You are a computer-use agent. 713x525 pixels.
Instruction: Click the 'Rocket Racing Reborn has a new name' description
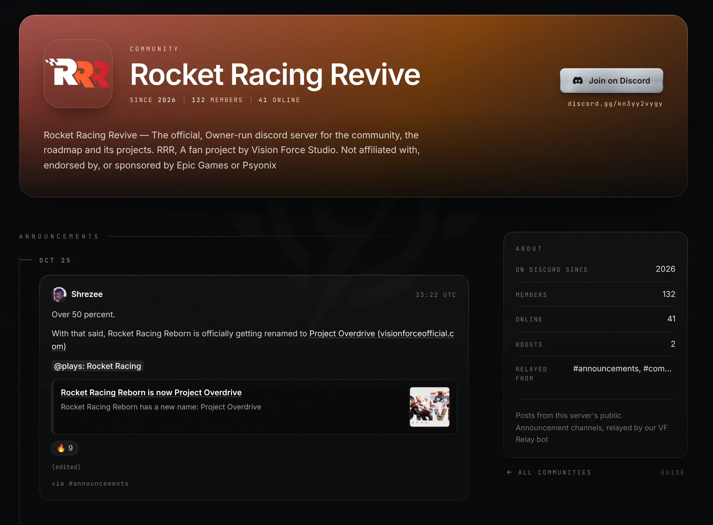(161, 407)
